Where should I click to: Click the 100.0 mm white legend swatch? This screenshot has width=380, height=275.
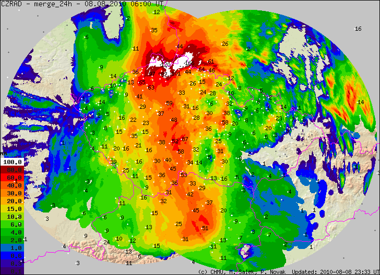12,162
